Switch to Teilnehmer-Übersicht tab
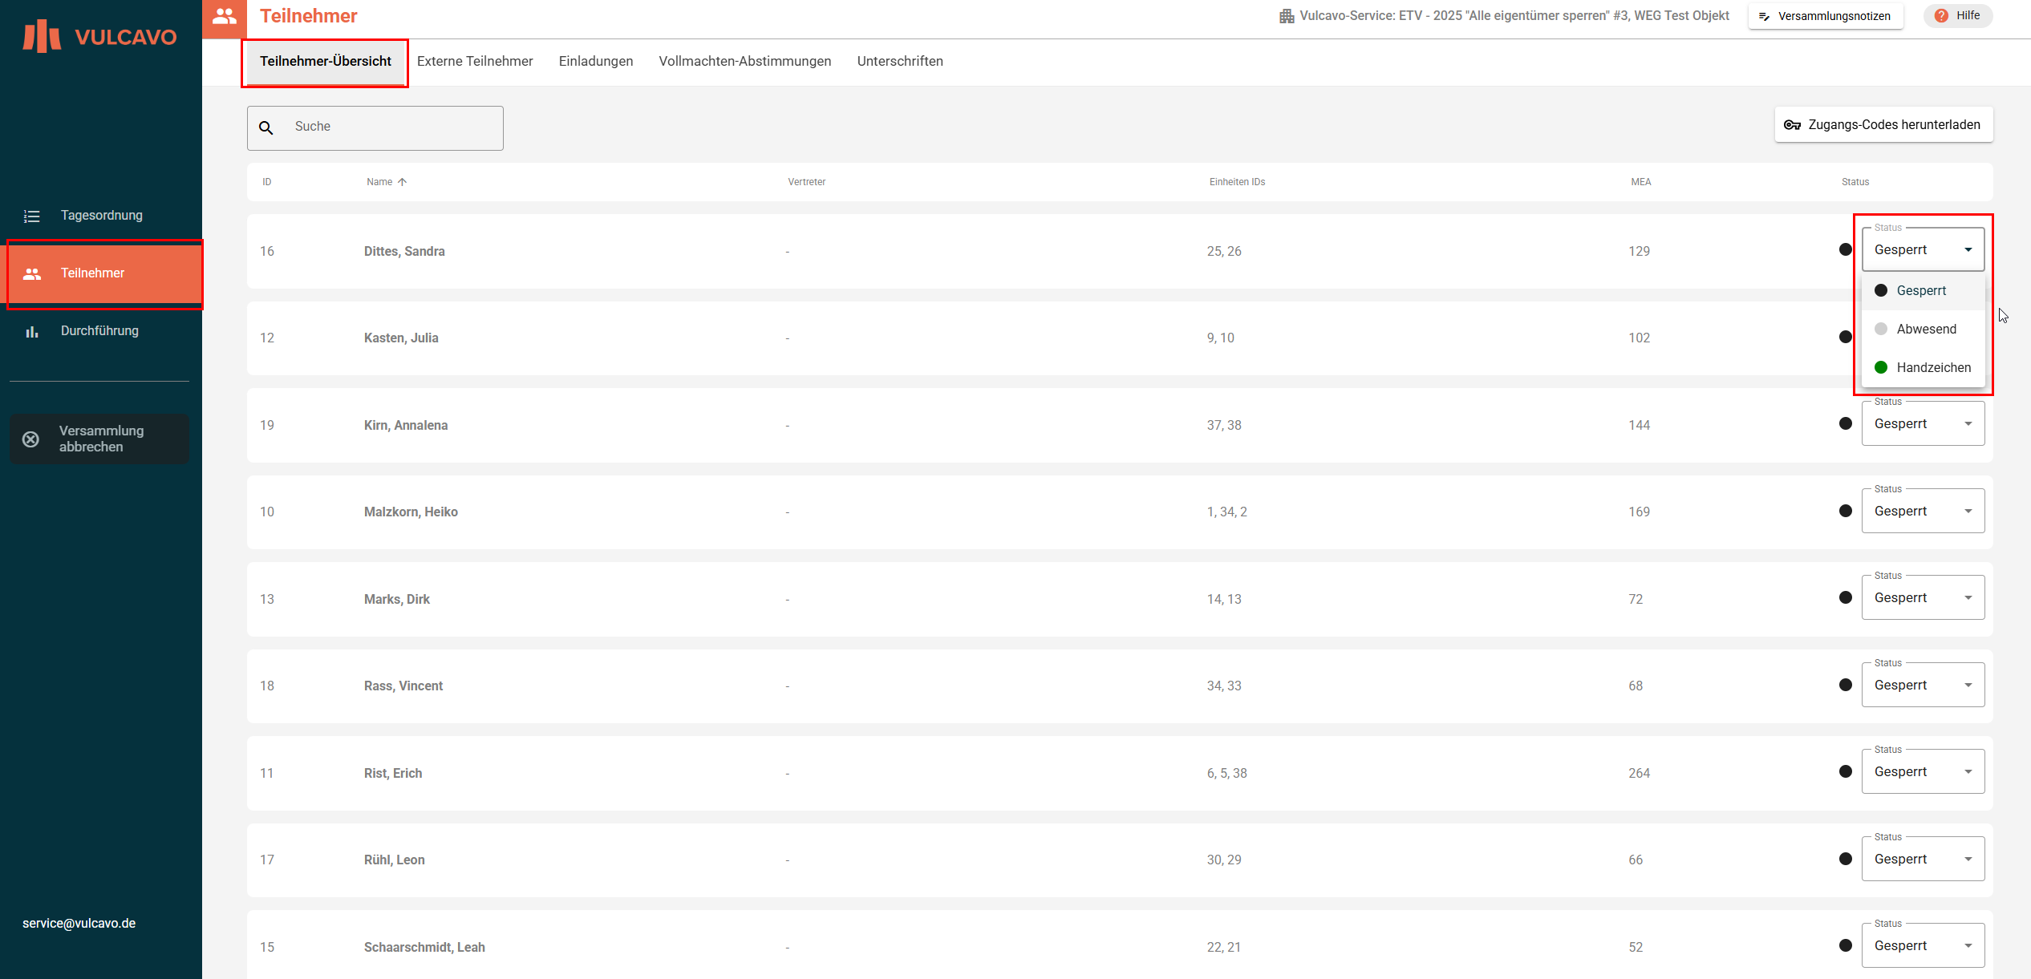The image size is (2031, 979). (x=326, y=62)
